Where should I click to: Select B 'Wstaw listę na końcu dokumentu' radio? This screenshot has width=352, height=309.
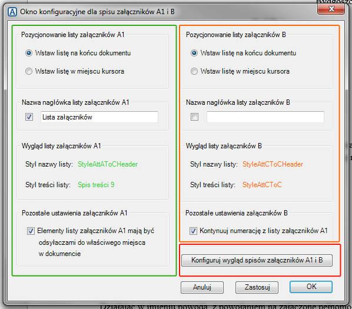click(194, 53)
